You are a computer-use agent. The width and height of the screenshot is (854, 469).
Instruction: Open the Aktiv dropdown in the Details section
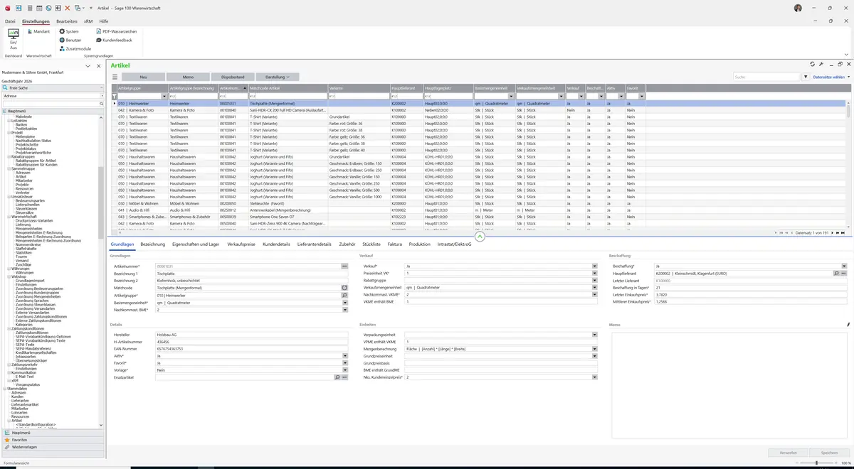coord(344,355)
